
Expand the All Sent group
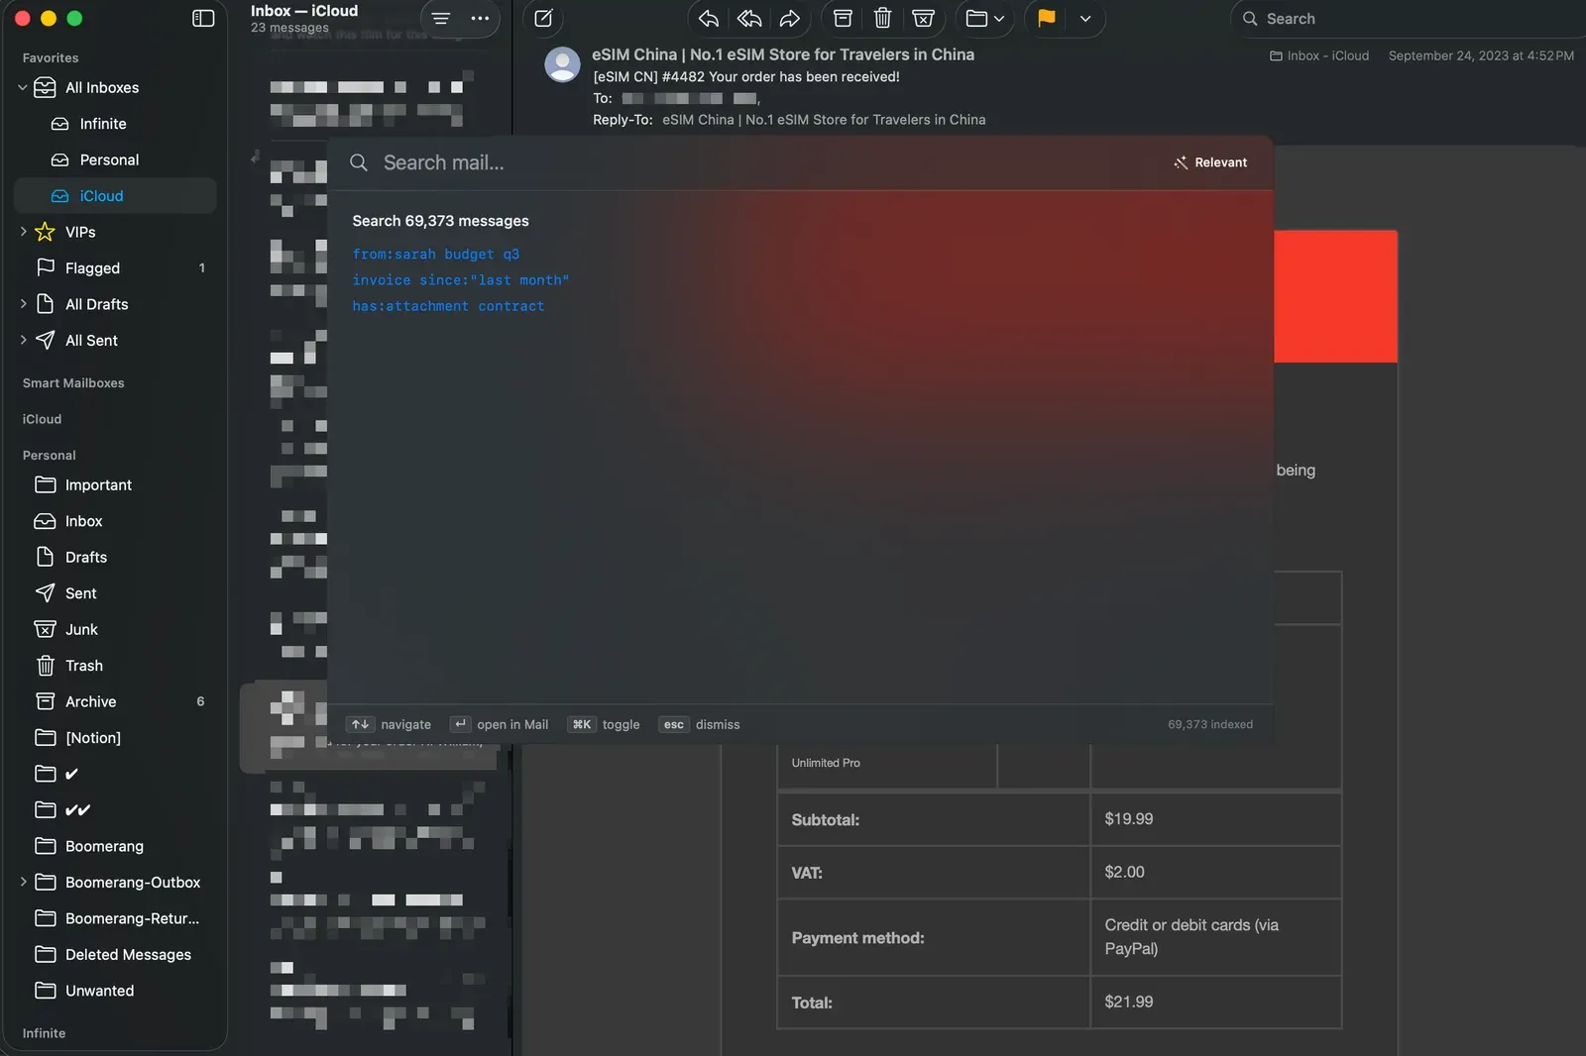(23, 340)
